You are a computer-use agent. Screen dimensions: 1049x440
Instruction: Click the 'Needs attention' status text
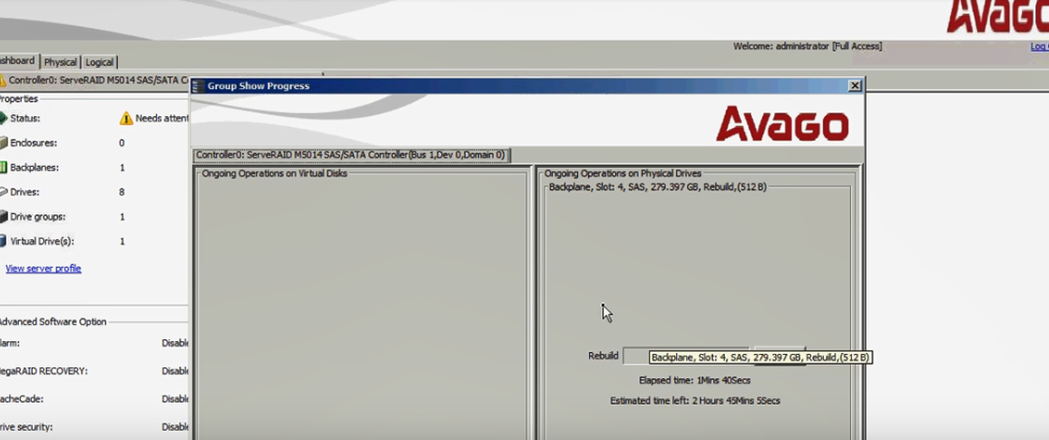tap(162, 118)
